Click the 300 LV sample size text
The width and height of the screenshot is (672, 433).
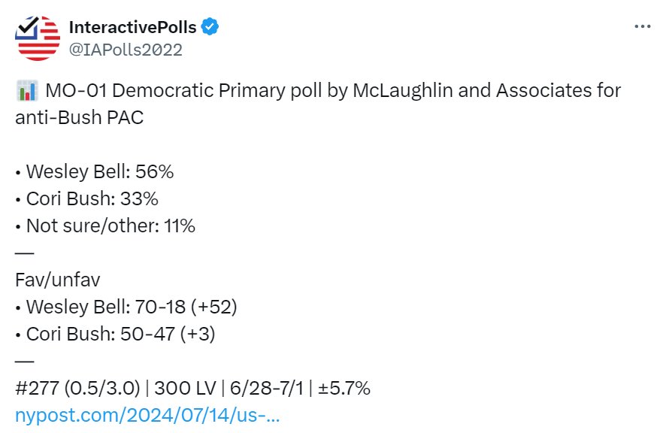click(185, 388)
